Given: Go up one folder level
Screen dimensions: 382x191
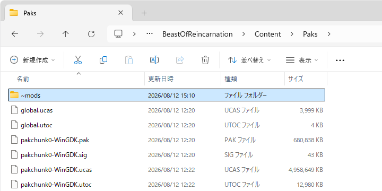Looking at the screenshot, I should (66, 34).
